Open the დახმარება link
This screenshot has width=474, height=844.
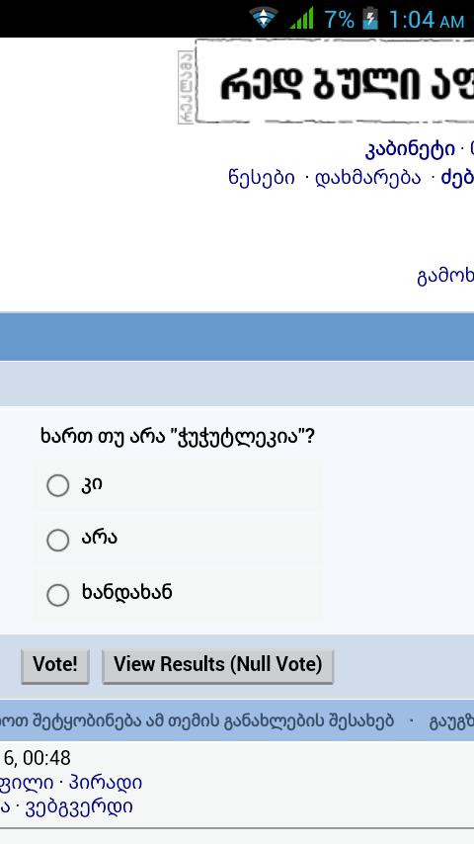click(x=368, y=177)
